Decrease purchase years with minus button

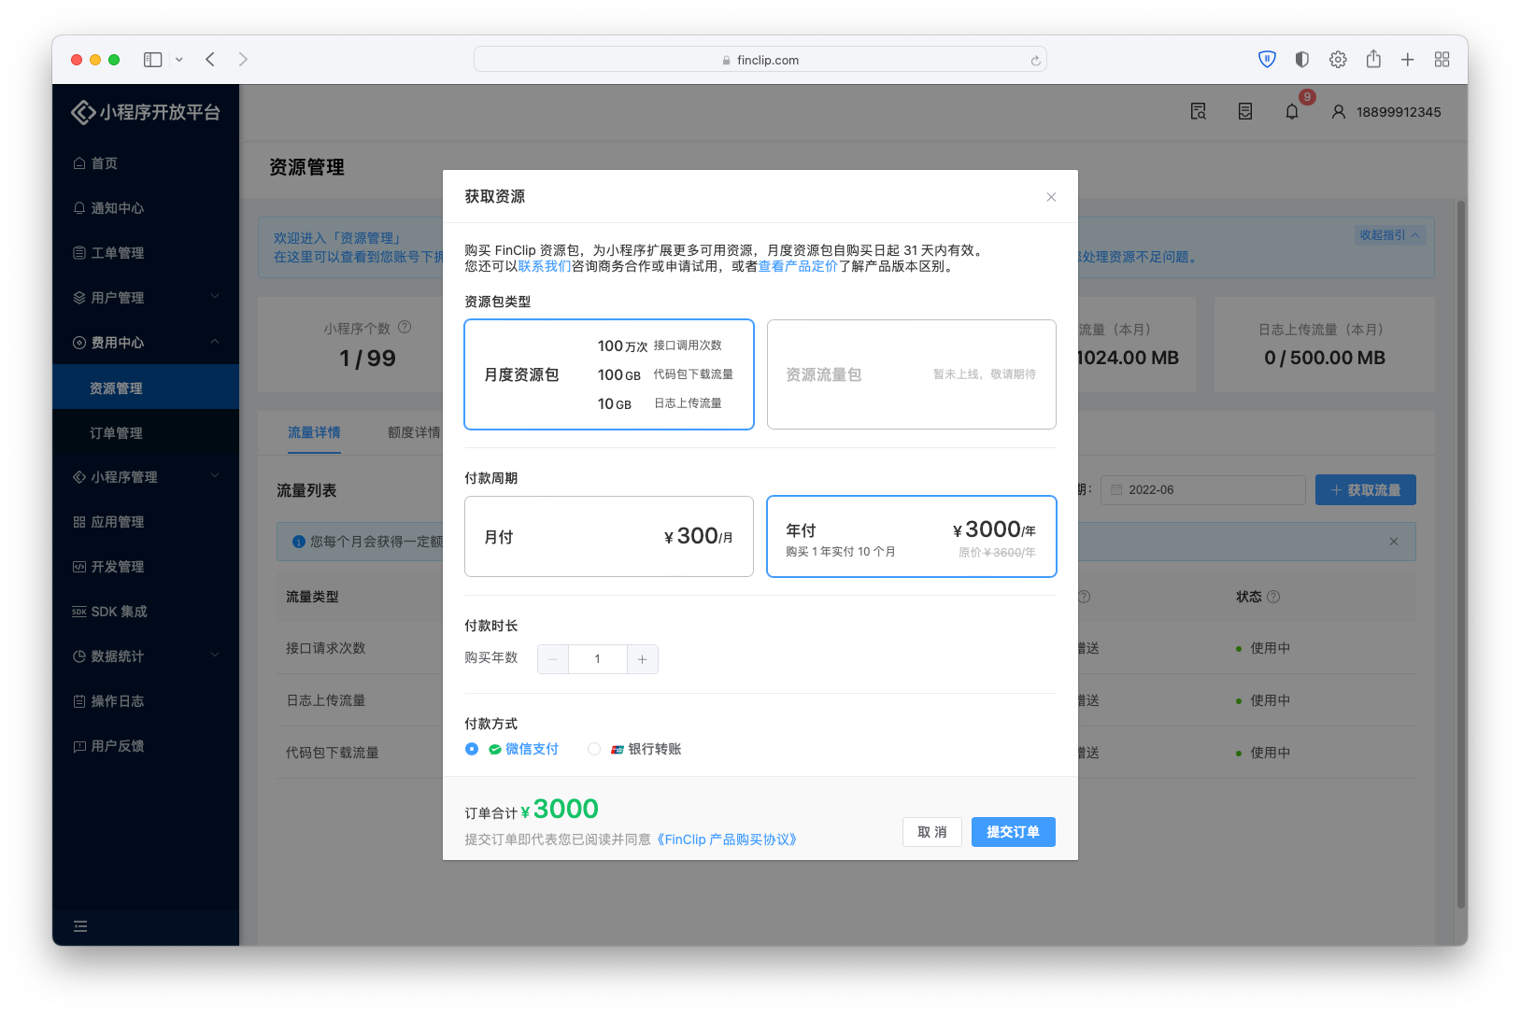pos(552,659)
